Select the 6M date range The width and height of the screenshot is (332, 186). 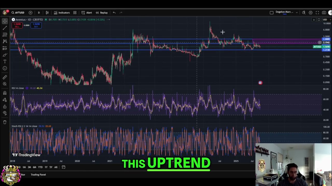34,167
